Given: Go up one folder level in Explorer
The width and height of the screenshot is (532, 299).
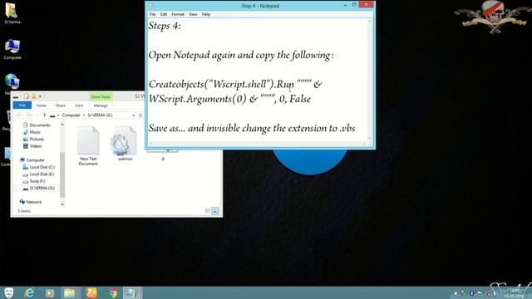Looking at the screenshot, I should coord(44,115).
